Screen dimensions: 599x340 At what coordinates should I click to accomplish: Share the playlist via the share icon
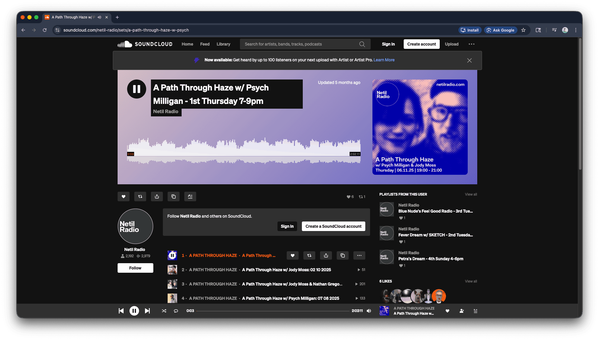pyautogui.click(x=157, y=196)
